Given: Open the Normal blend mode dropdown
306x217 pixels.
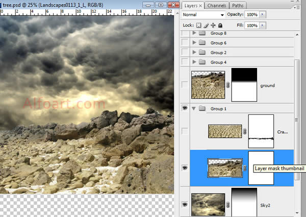Looking at the screenshot, I should click(203, 15).
